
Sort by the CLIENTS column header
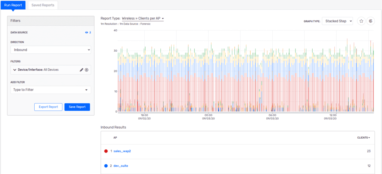(x=363, y=138)
